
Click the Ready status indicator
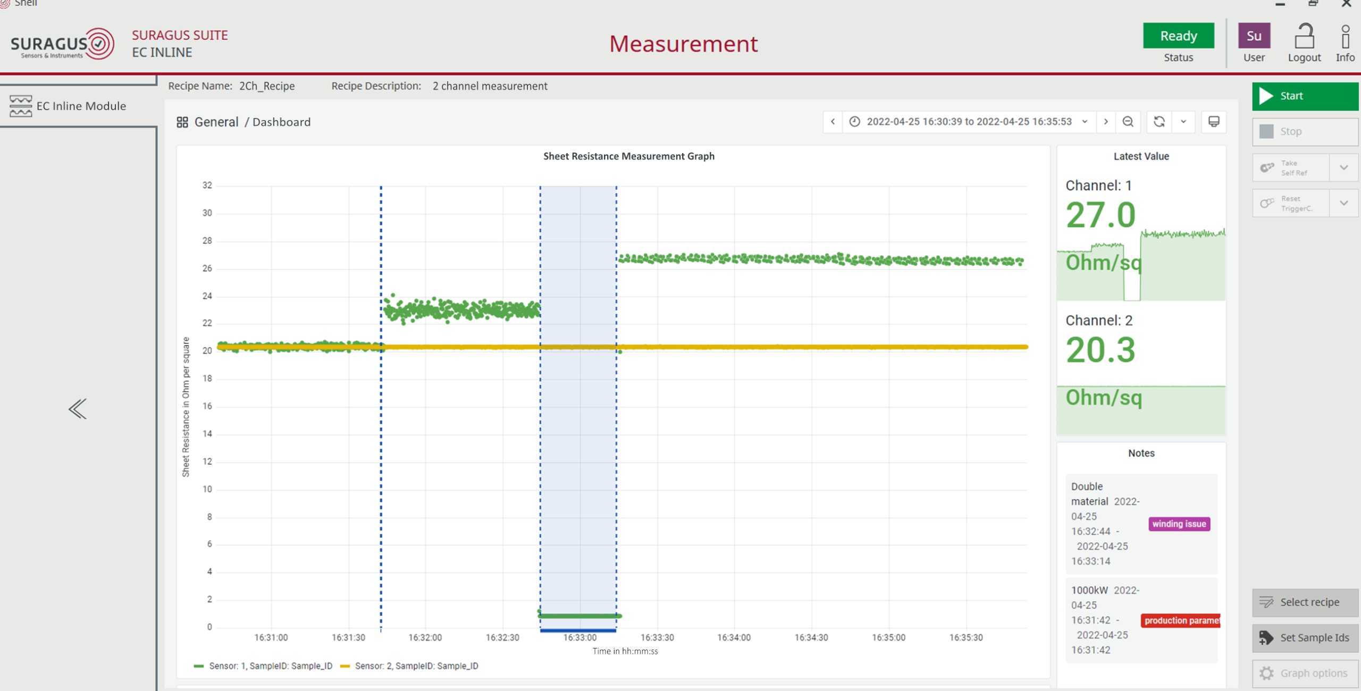[x=1178, y=36]
